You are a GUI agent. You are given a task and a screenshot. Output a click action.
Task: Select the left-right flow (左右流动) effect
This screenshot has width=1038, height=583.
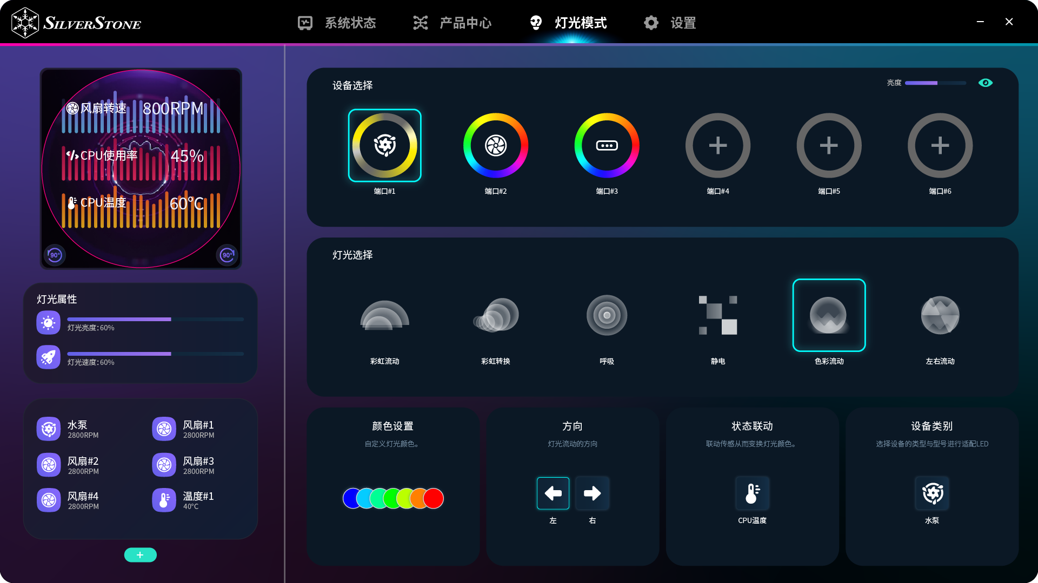click(940, 315)
